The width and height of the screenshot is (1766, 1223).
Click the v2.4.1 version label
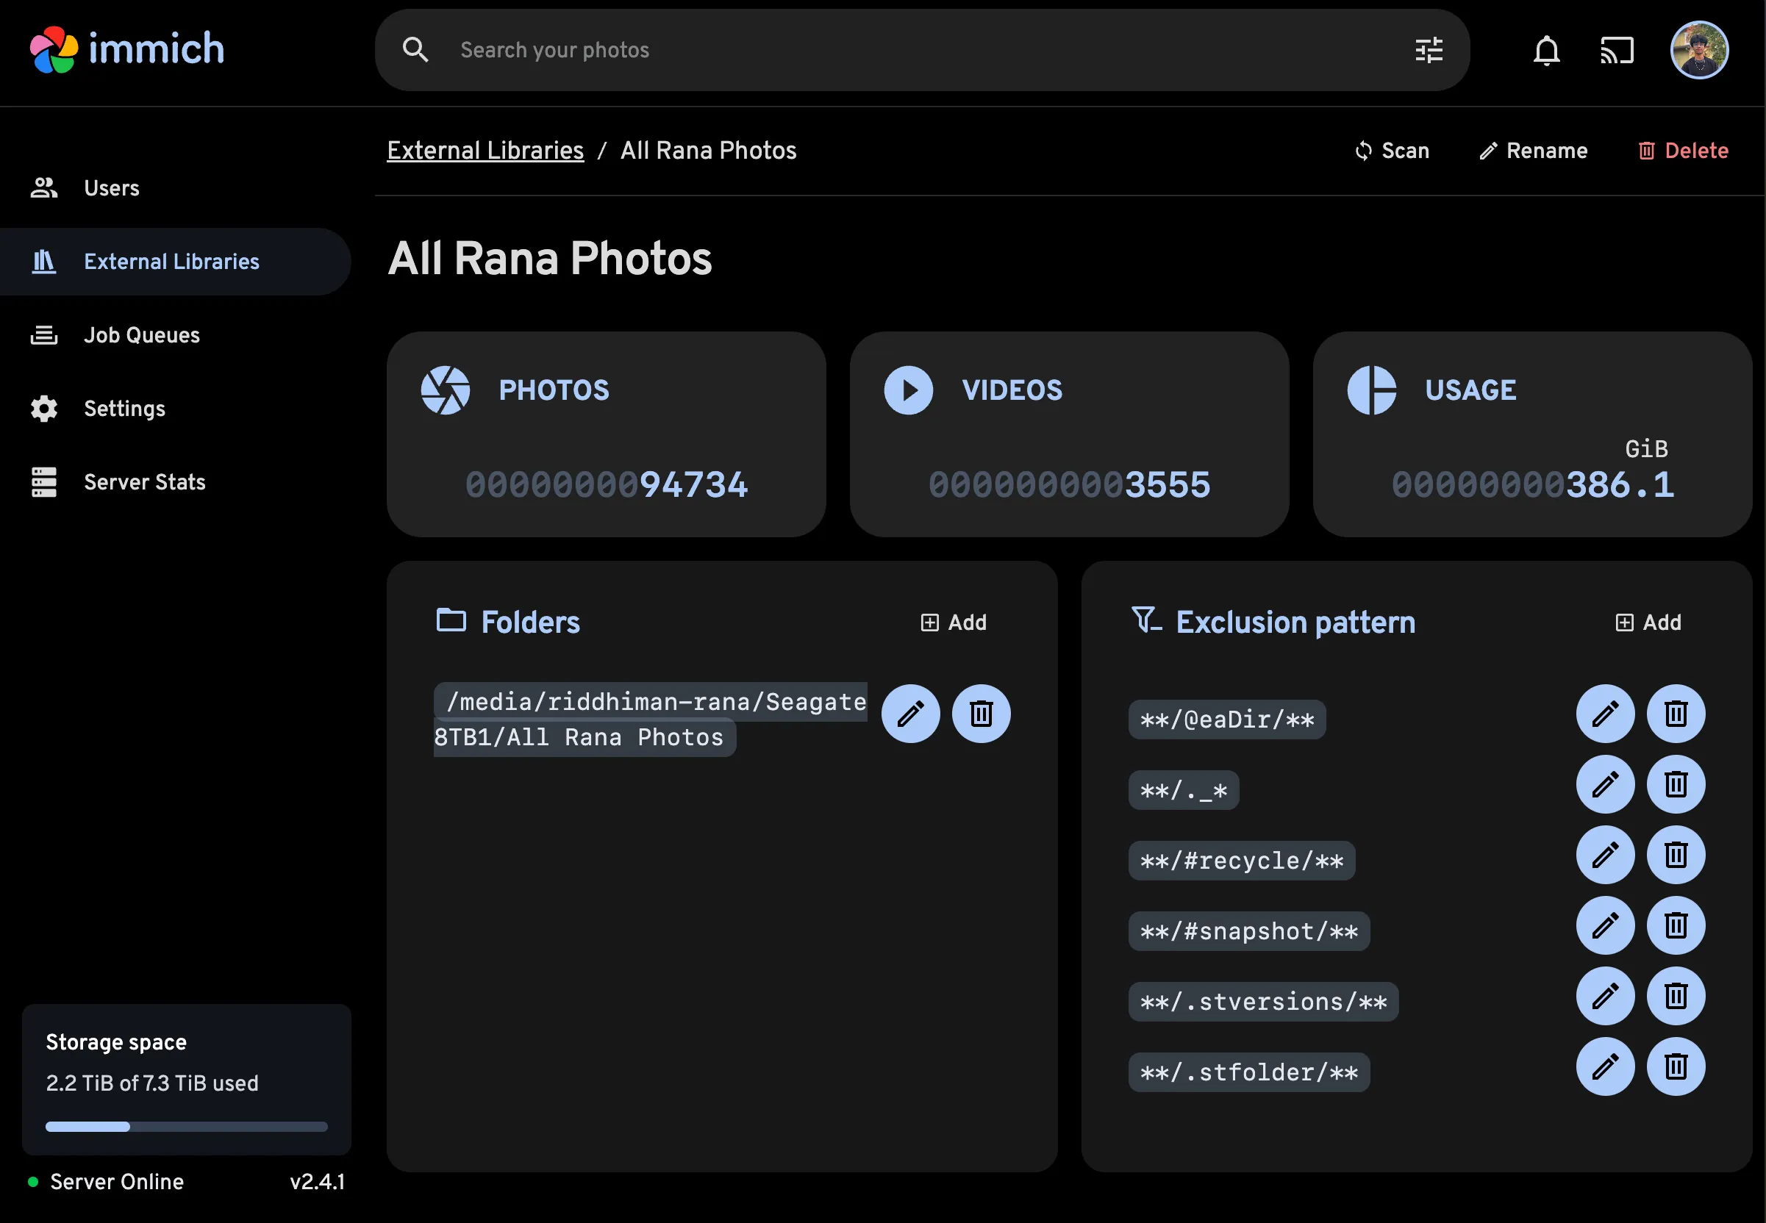(x=318, y=1182)
